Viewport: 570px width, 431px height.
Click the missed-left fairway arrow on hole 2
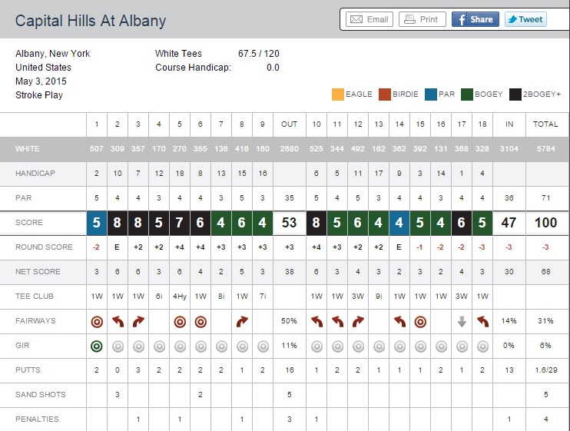tap(118, 321)
